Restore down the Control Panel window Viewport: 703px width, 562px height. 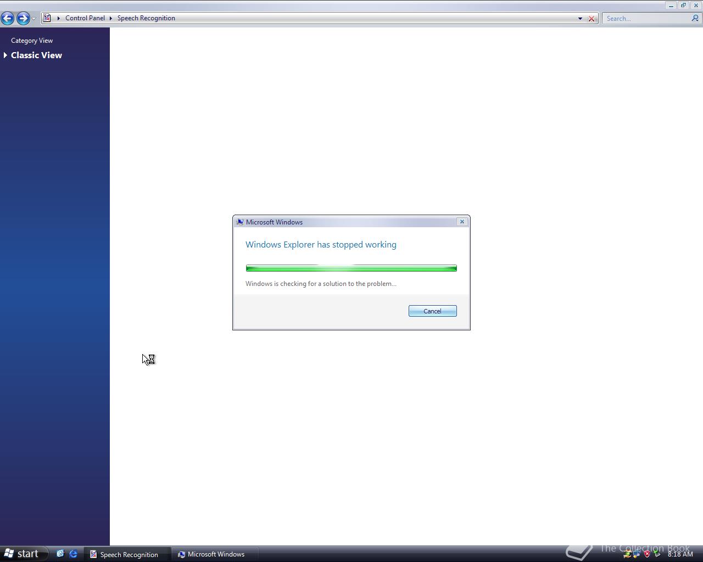coord(683,5)
